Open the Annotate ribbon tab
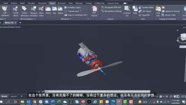This screenshot has height=105, width=186. tap(62, 3)
